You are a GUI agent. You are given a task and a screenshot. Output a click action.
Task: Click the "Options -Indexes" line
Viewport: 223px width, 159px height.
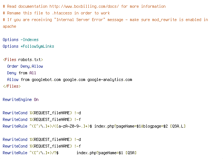click(20, 40)
